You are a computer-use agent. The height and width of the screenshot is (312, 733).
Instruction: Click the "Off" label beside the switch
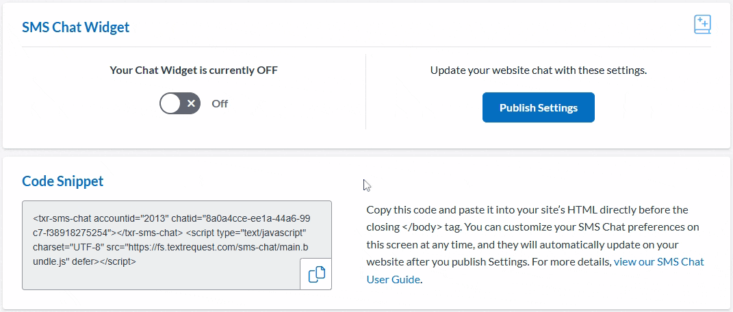pos(220,104)
